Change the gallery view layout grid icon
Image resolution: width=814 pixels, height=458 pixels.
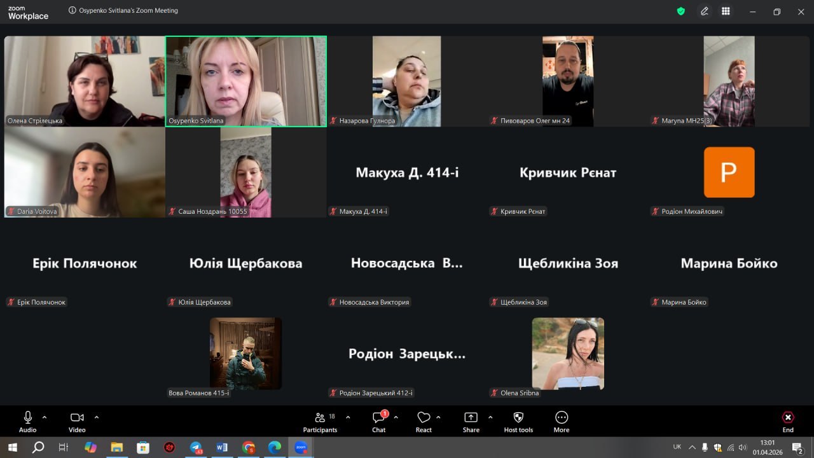[x=726, y=11]
